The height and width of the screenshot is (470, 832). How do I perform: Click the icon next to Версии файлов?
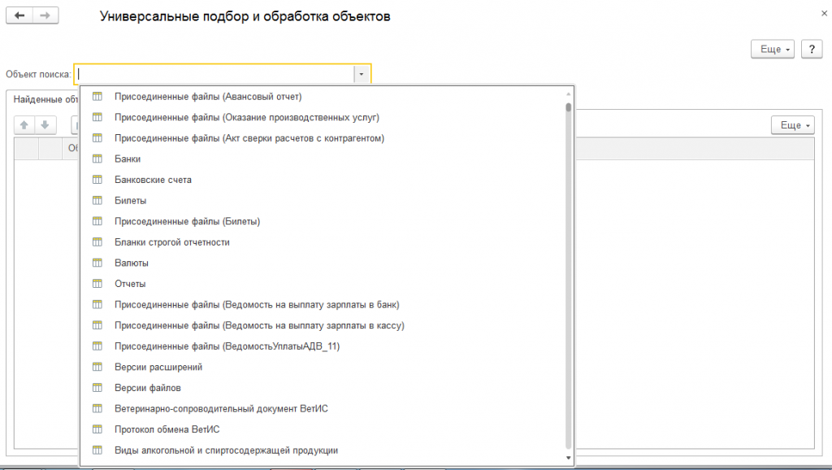[x=97, y=388]
